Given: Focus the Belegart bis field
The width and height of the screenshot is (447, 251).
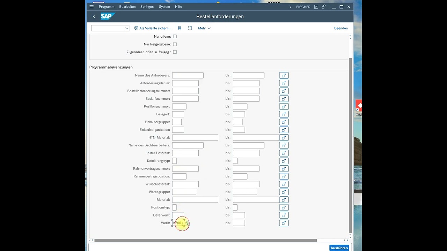Looking at the screenshot, I should pos(239,114).
